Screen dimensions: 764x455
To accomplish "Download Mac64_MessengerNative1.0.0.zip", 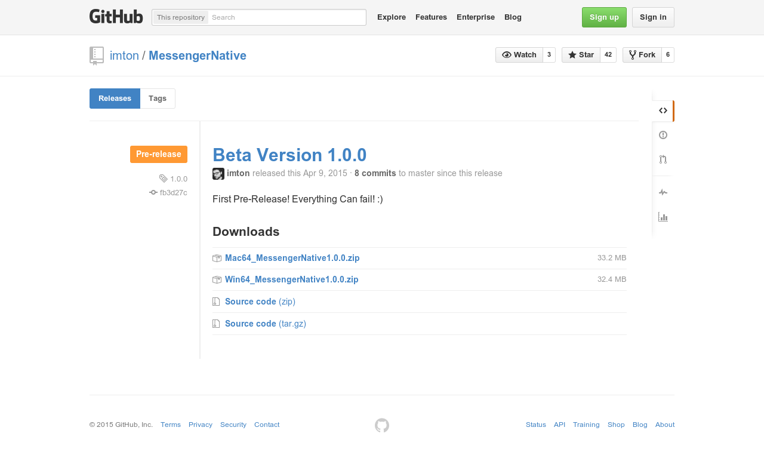I will point(292,259).
